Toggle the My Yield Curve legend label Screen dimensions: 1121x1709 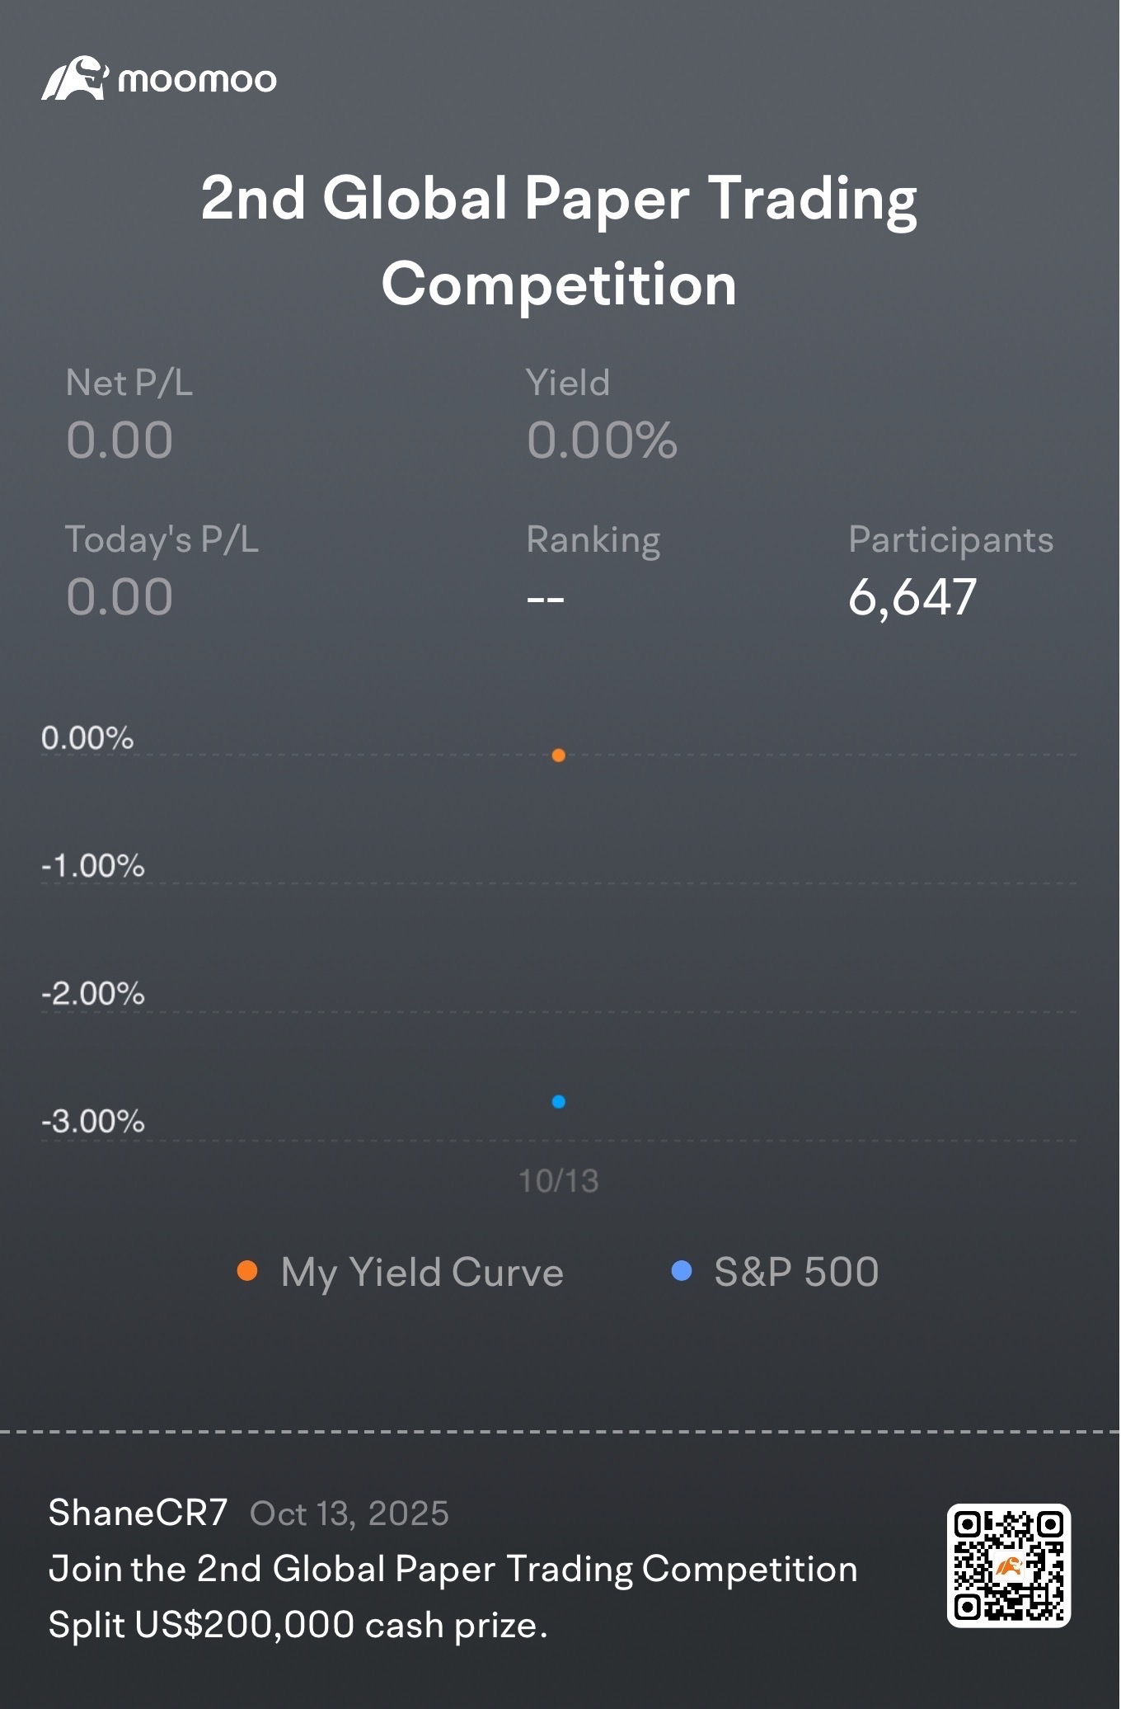(422, 1272)
